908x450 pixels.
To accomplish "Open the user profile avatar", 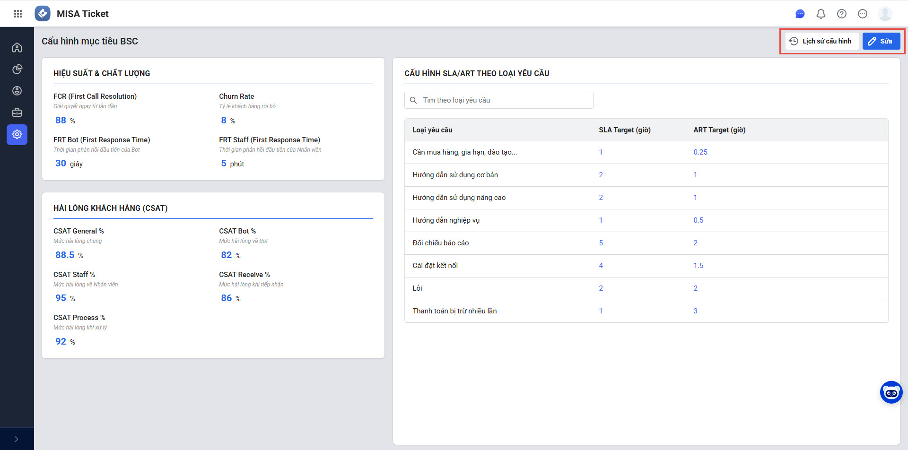I will tap(885, 14).
